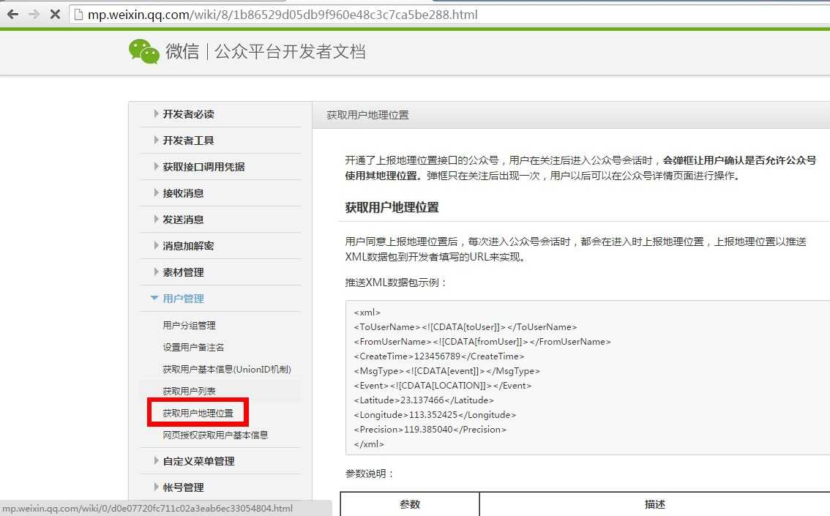The image size is (830, 516).
Task: Expand the 开发者必读 arrow
Action: point(156,113)
